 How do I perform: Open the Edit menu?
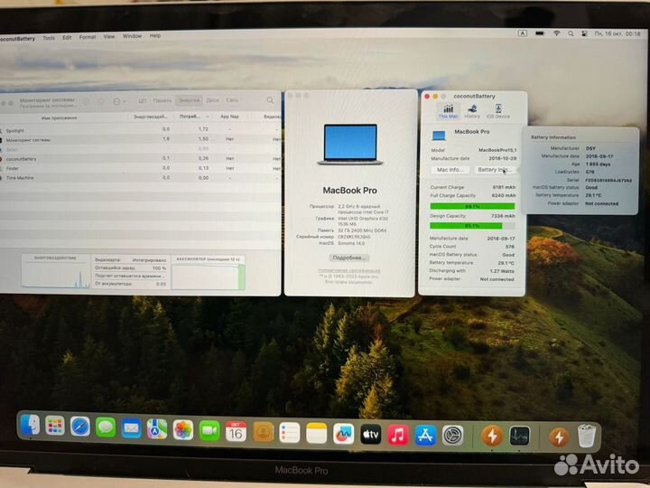click(x=67, y=38)
